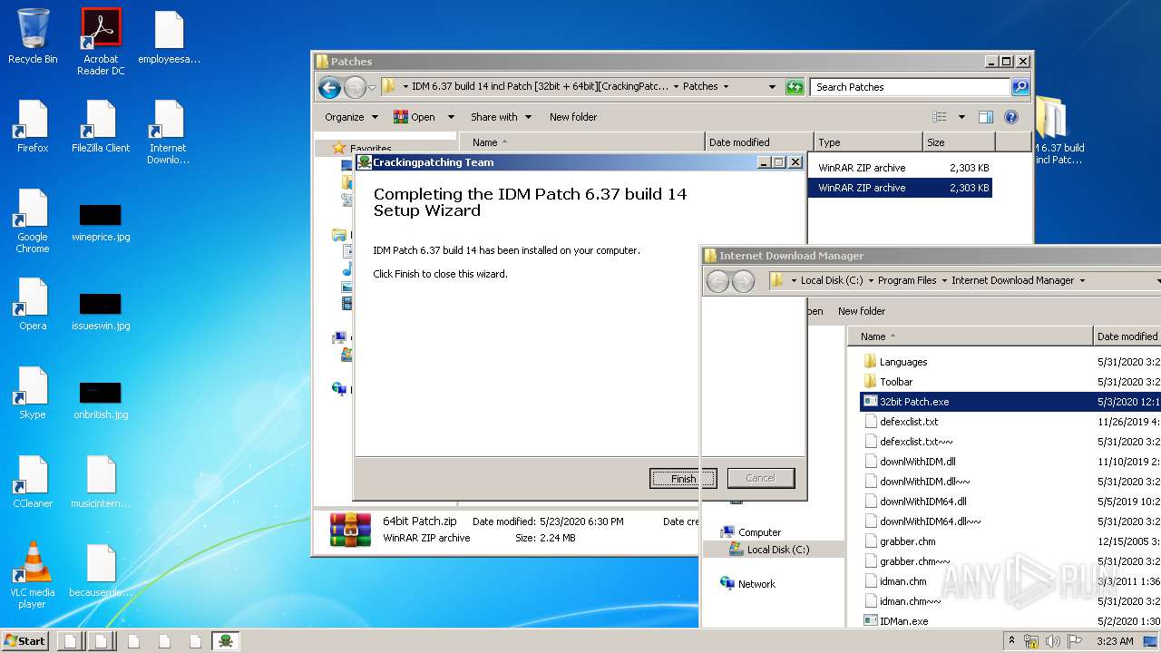Open Help in the Patches window

pos(1011,117)
